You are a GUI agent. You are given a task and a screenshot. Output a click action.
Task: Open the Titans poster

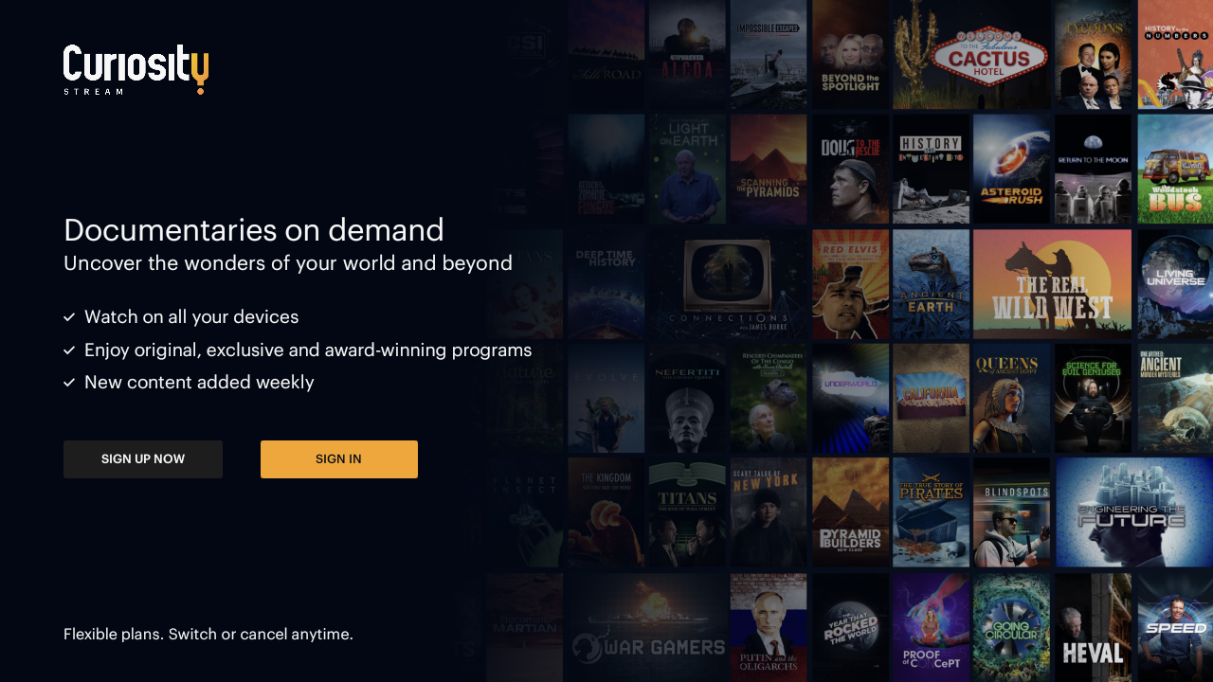pyautogui.click(x=688, y=513)
